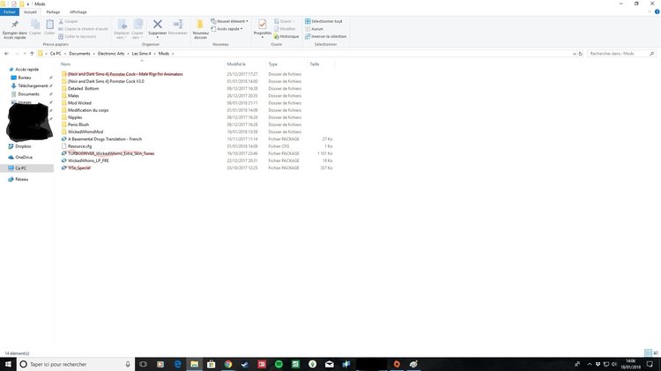The height and width of the screenshot is (371, 661).
Task: Click the Supprimer X icon
Action: coord(158,25)
